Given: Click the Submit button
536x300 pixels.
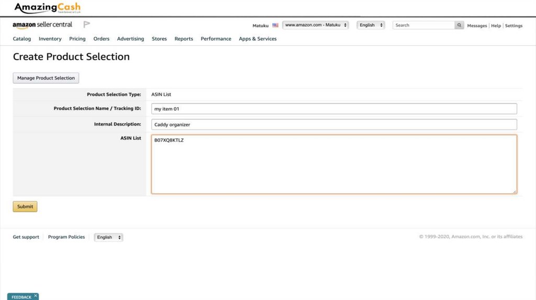Looking at the screenshot, I should (x=25, y=206).
